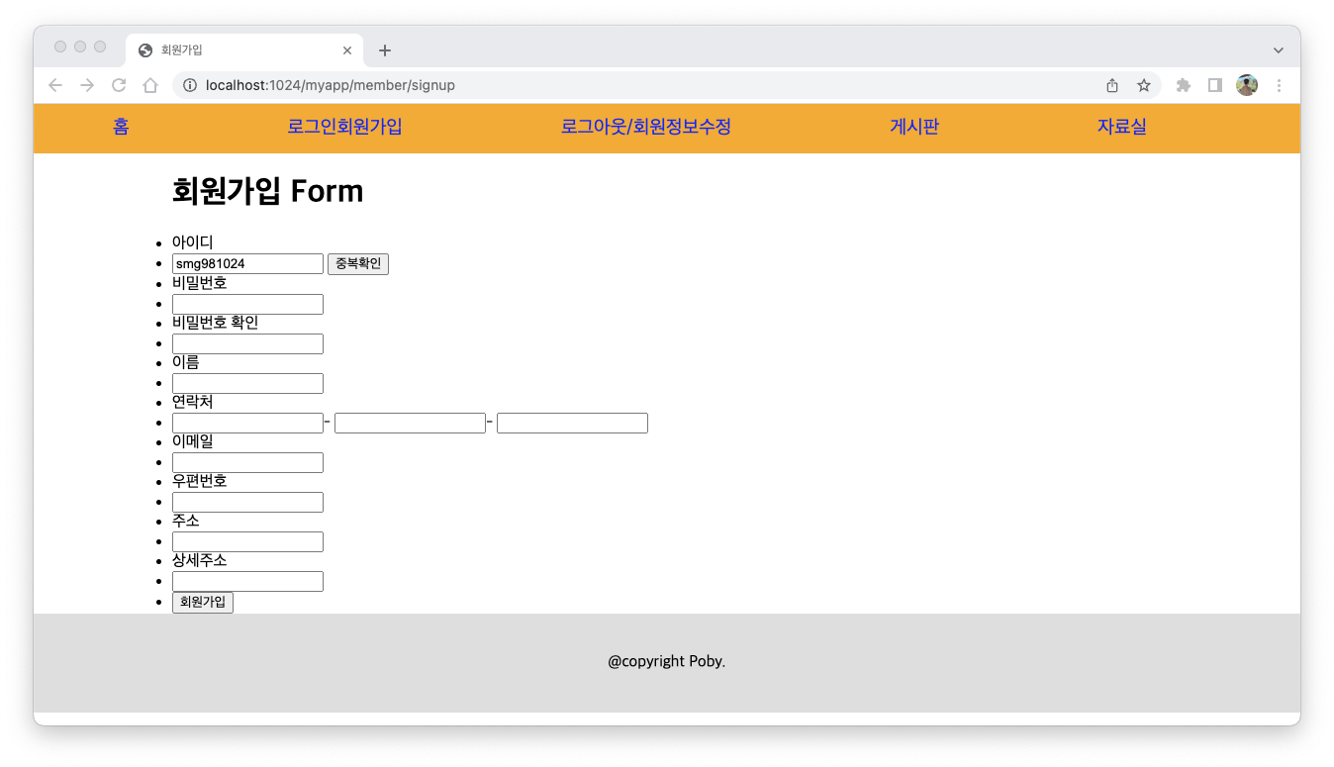Focus the last 연락처 phone field
Image resolution: width=1334 pixels, height=767 pixels.
click(572, 423)
